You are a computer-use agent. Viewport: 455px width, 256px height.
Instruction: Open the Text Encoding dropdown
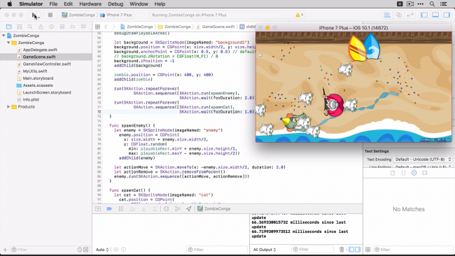pyautogui.click(x=423, y=159)
